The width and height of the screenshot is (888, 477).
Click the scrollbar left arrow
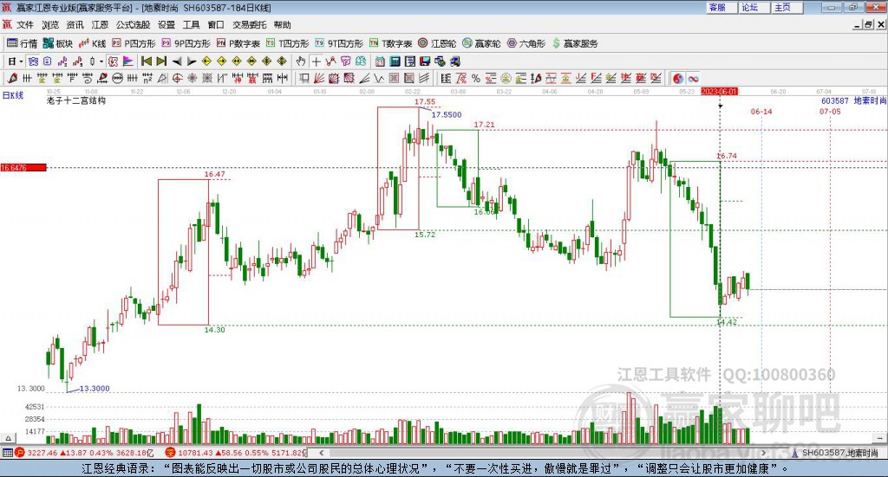click(321, 453)
